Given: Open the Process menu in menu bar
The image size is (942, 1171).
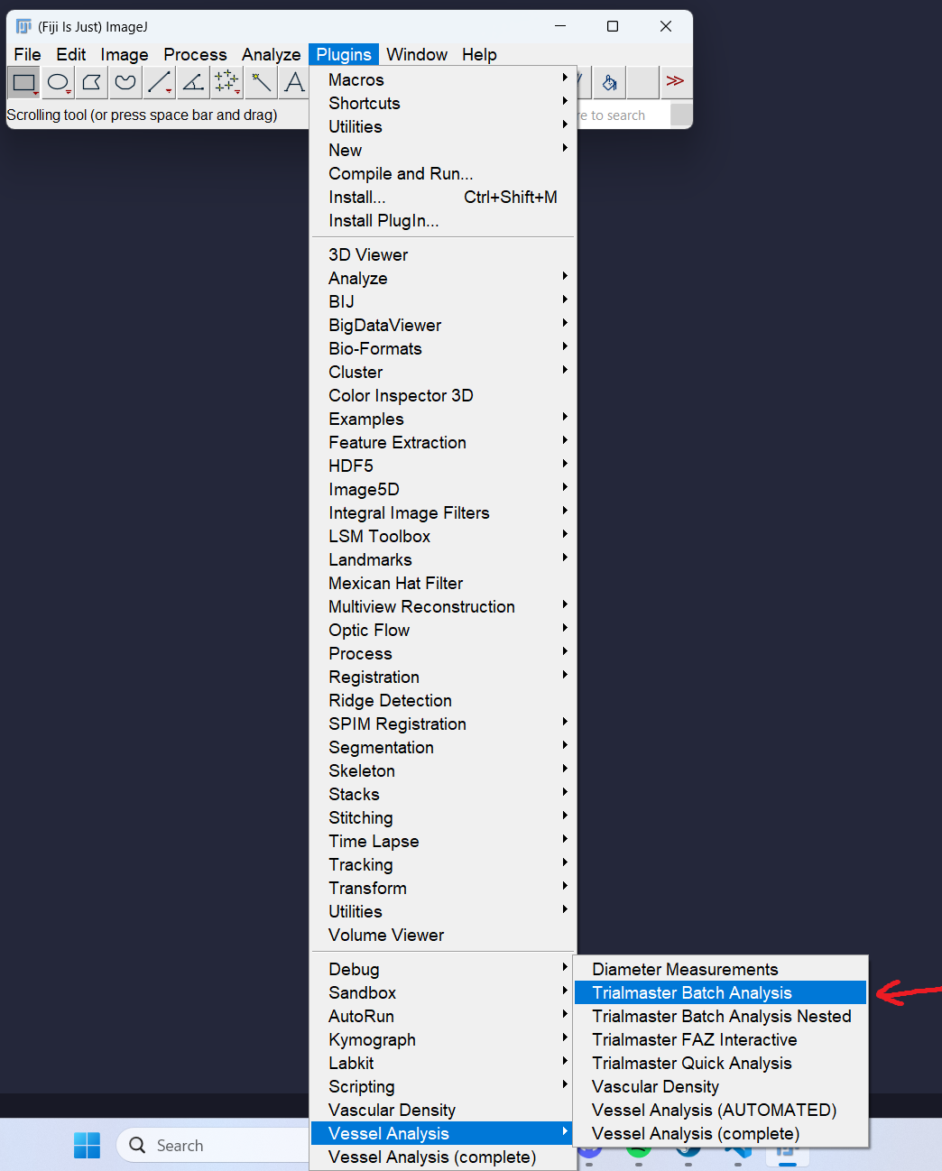Looking at the screenshot, I should [x=195, y=55].
